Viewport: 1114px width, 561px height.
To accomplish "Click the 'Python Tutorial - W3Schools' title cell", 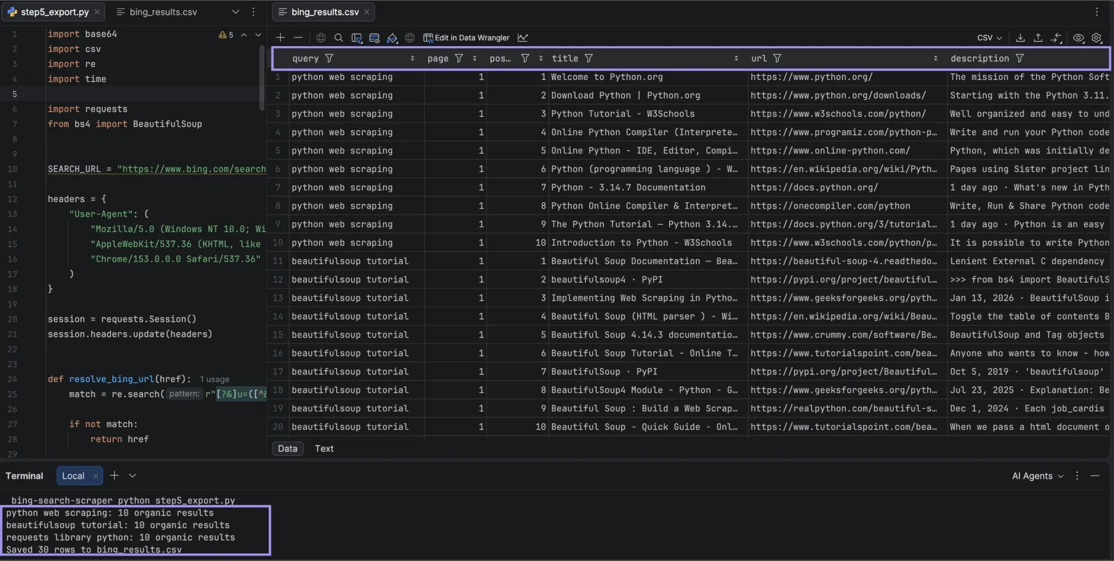I will tap(648, 114).
